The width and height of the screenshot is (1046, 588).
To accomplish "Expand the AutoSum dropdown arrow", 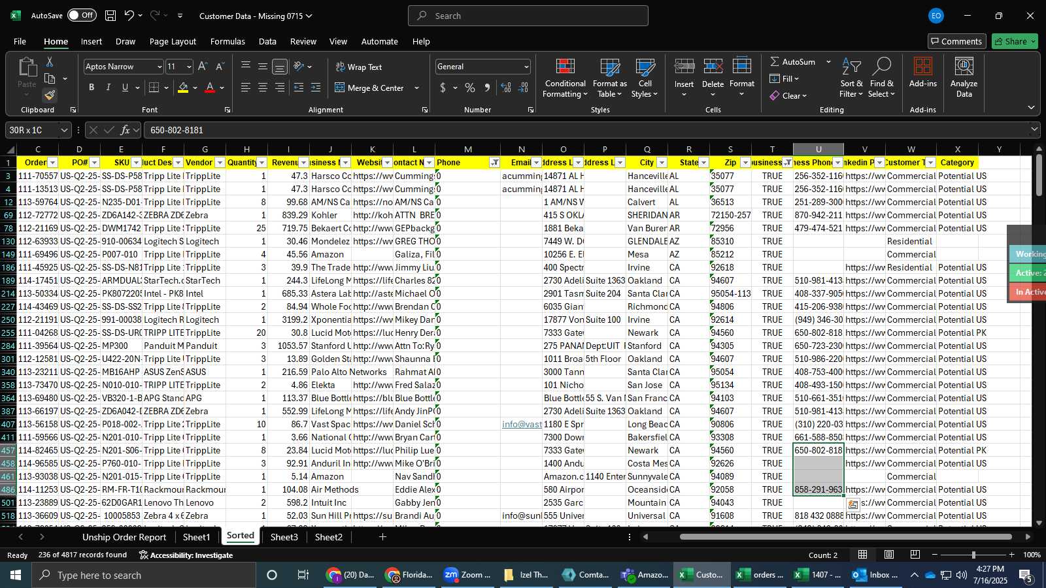I will (x=828, y=61).
